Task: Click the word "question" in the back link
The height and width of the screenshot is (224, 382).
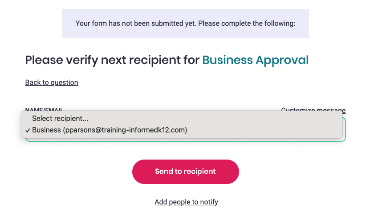Action: (64, 82)
